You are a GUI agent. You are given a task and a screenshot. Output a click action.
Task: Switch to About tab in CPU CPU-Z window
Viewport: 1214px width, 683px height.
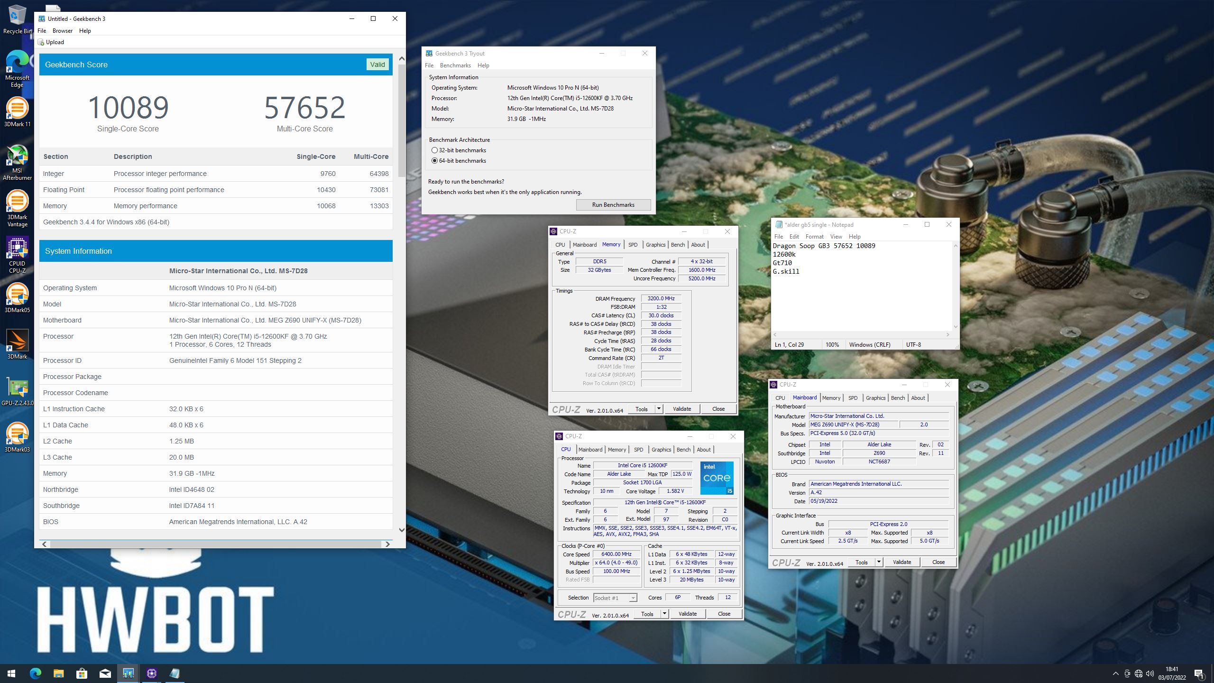704,450
